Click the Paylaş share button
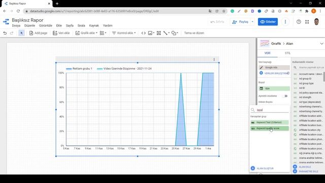The height and width of the screenshot is (183, 325). pyautogui.click(x=240, y=21)
